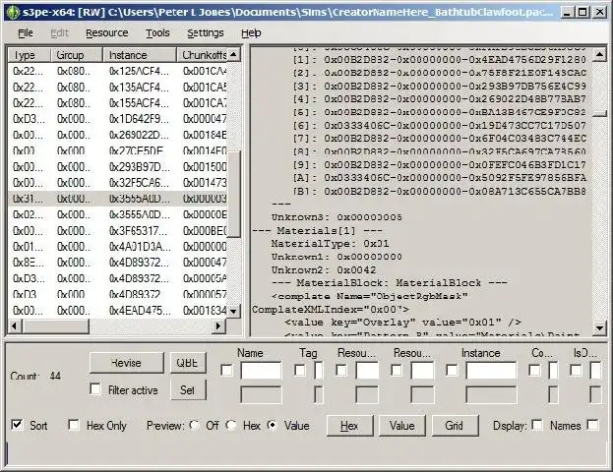
Task: Select the row with instance 0x32F5CA6
Action: coord(117,183)
